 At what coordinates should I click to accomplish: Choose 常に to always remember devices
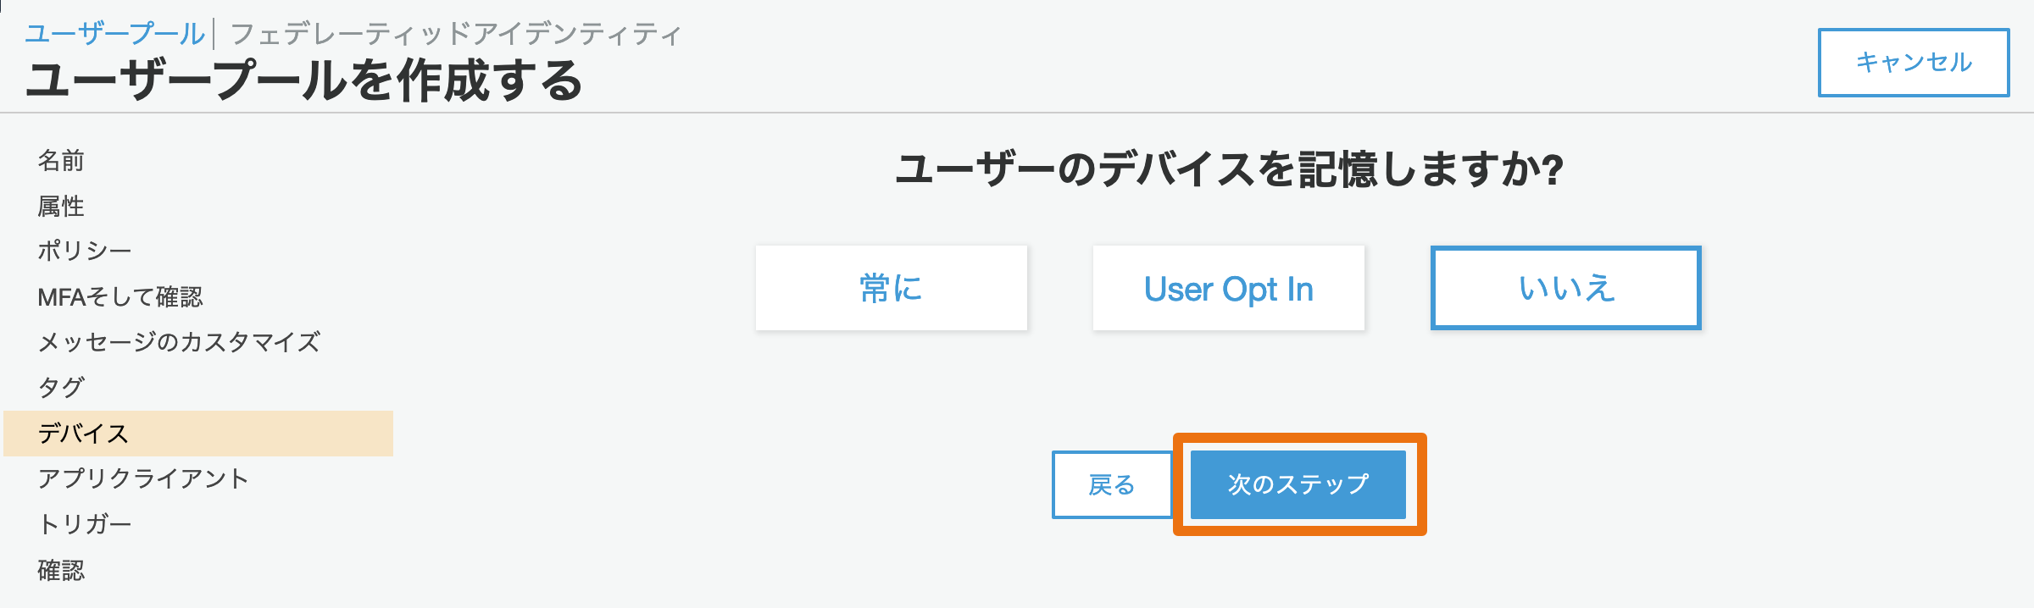pyautogui.click(x=892, y=288)
